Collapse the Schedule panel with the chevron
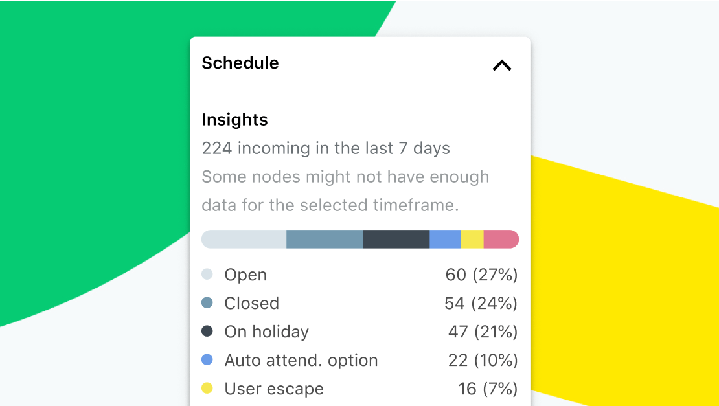 502,65
